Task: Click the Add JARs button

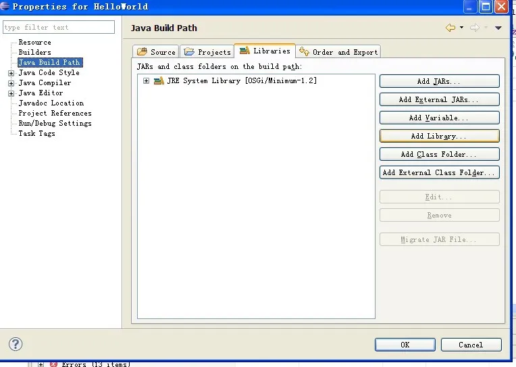Action: tap(439, 81)
